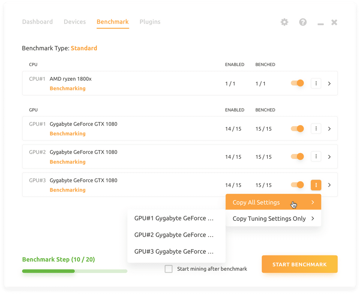
Task: Switch to the Dashboard tab
Action: pyautogui.click(x=37, y=22)
